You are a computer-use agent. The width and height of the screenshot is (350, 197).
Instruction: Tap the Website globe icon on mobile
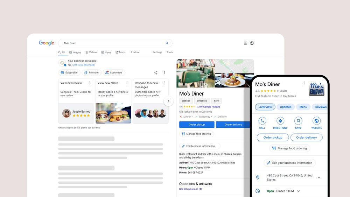pos(316,121)
